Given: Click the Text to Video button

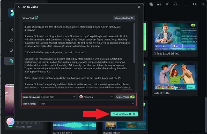Looking at the screenshot, I should [x=124, y=114].
